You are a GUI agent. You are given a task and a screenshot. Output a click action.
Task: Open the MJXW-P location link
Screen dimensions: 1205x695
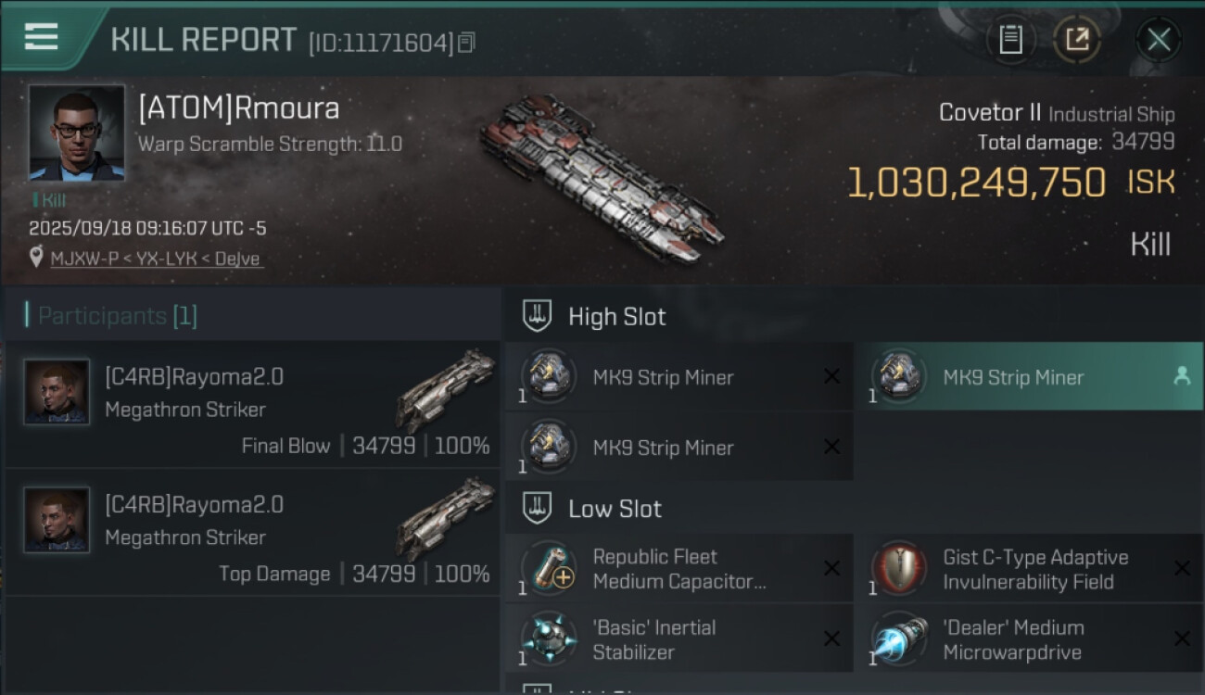tap(156, 259)
